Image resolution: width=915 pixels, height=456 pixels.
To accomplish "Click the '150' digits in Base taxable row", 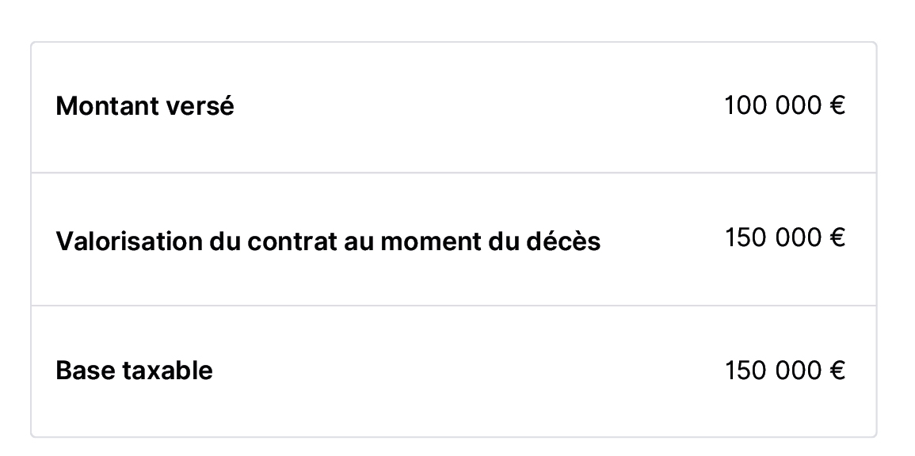I will (x=746, y=370).
